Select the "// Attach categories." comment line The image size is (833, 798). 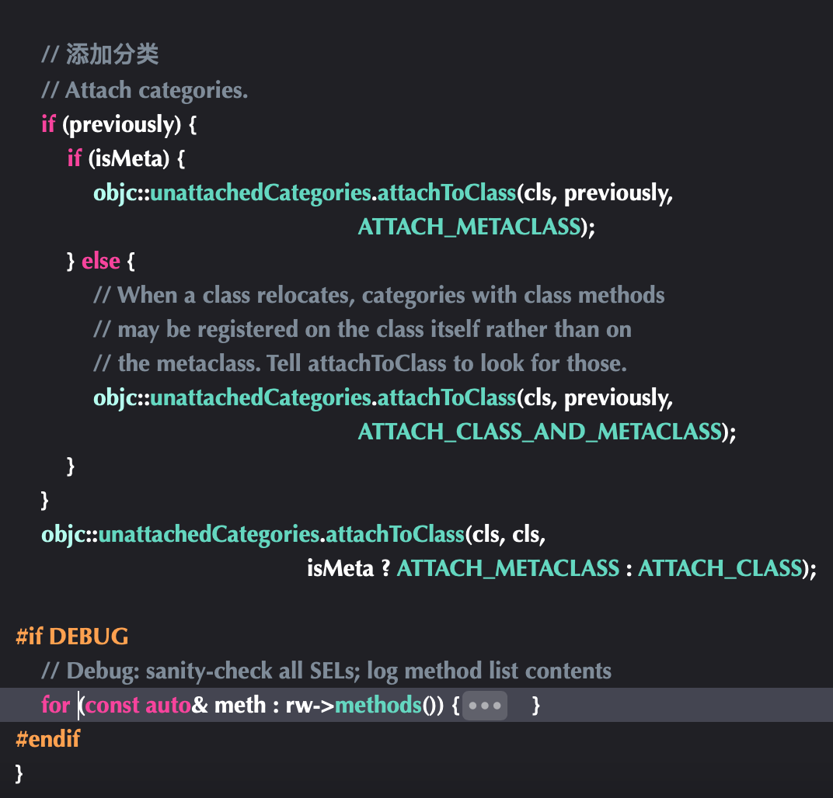tap(145, 90)
